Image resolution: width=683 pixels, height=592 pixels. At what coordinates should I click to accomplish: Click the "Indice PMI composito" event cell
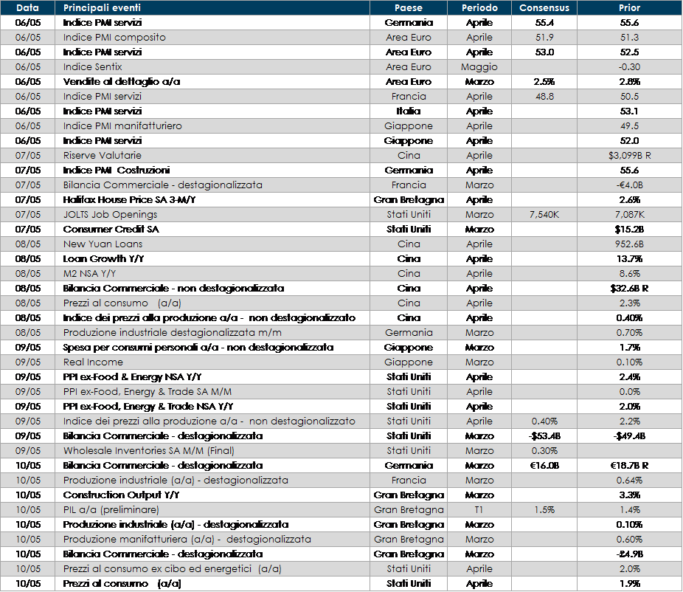click(x=114, y=38)
